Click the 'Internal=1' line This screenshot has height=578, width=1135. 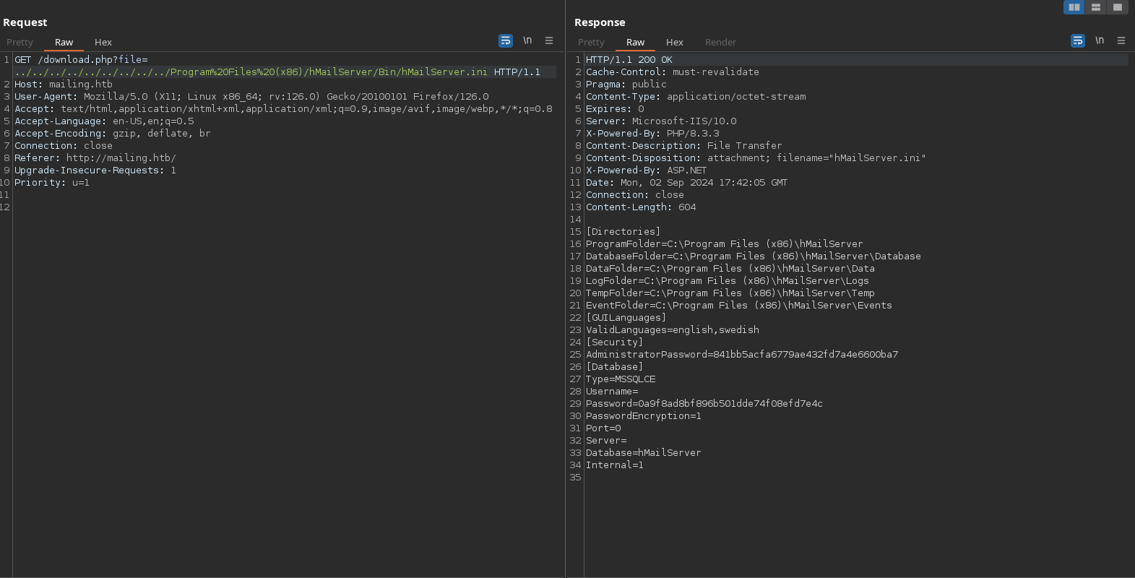coord(615,465)
